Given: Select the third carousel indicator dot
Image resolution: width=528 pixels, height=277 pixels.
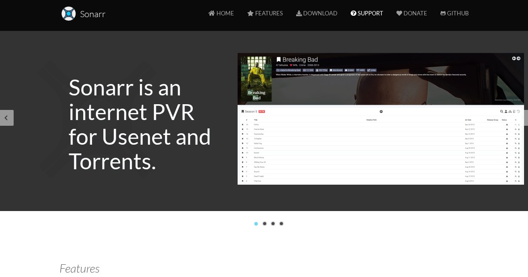Looking at the screenshot, I should pos(273,223).
